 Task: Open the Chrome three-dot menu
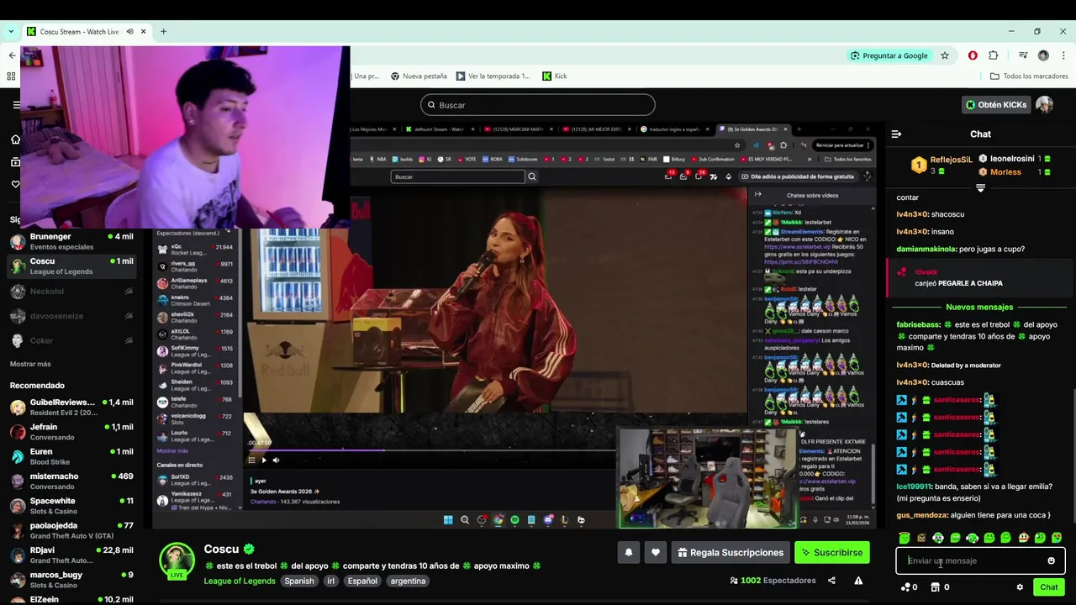coord(1063,55)
